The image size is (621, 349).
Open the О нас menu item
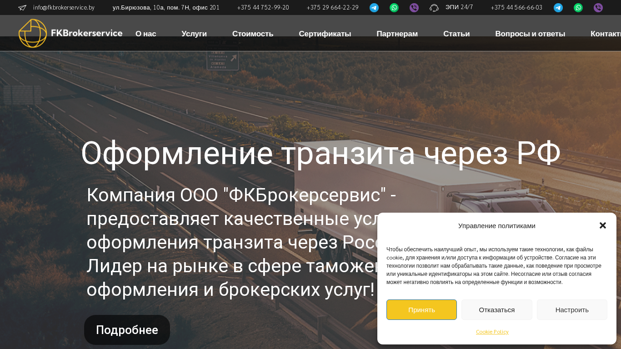[146, 34]
